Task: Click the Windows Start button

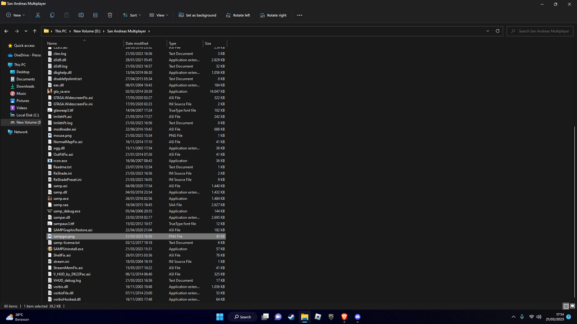Action: click(x=220, y=317)
